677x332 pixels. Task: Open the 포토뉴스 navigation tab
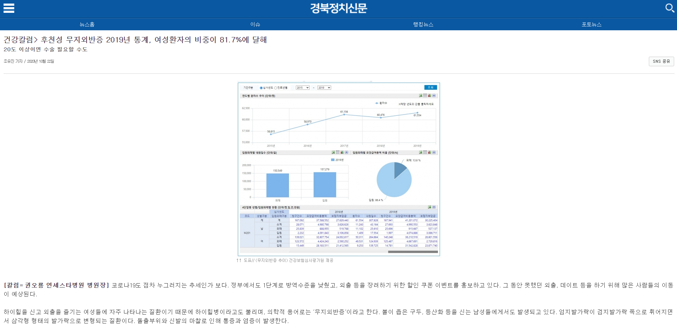[591, 24]
